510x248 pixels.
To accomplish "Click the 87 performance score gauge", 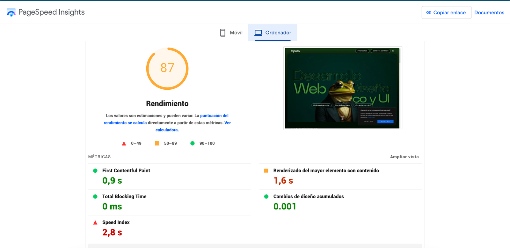I will tap(167, 68).
